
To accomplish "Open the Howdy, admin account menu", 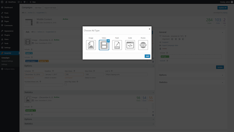I will (226, 2).
